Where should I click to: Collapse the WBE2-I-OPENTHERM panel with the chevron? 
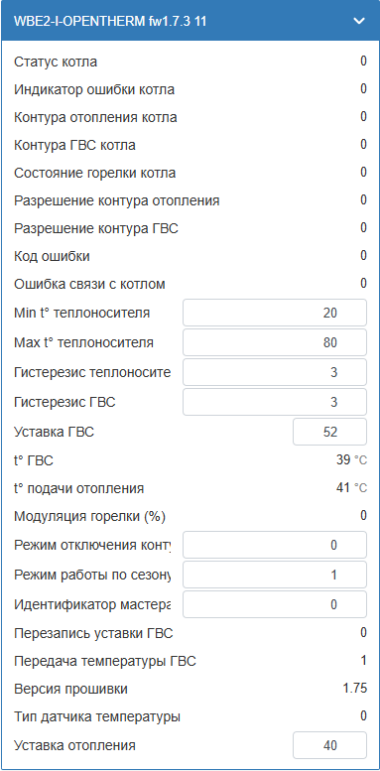point(359,21)
